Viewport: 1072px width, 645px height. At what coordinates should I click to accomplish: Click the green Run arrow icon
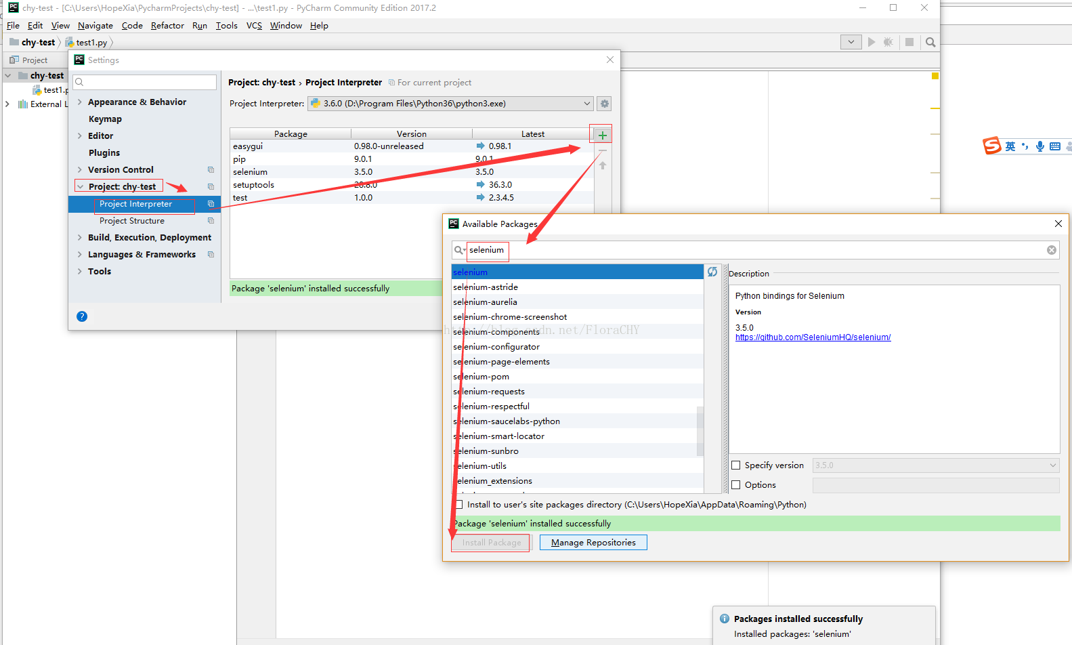pyautogui.click(x=872, y=42)
